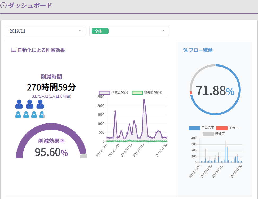This screenshot has width=258, height=199.
Task: Click the 2019/11/17 date label
Action: [x=217, y=171]
